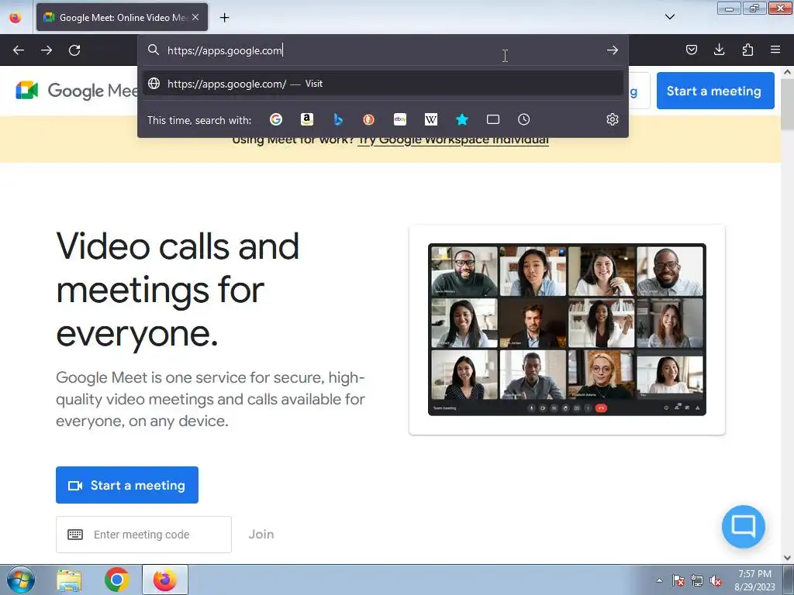Search this time with Amazon
The width and height of the screenshot is (794, 595).
tap(307, 119)
